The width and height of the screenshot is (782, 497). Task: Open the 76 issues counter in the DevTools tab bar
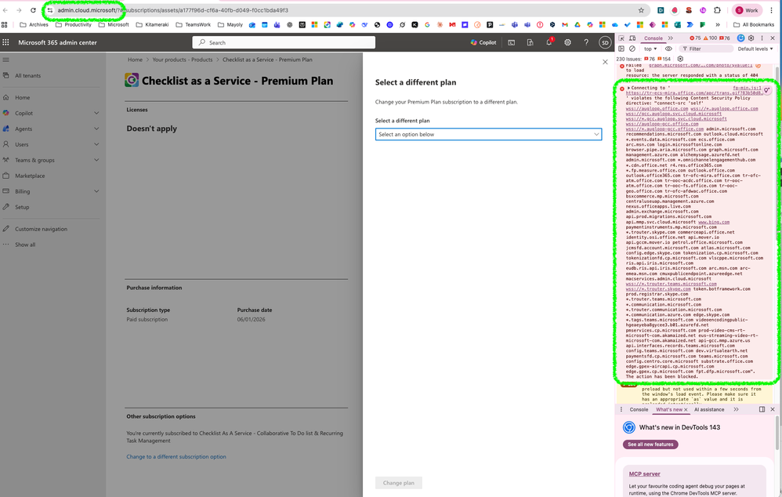[724, 38]
